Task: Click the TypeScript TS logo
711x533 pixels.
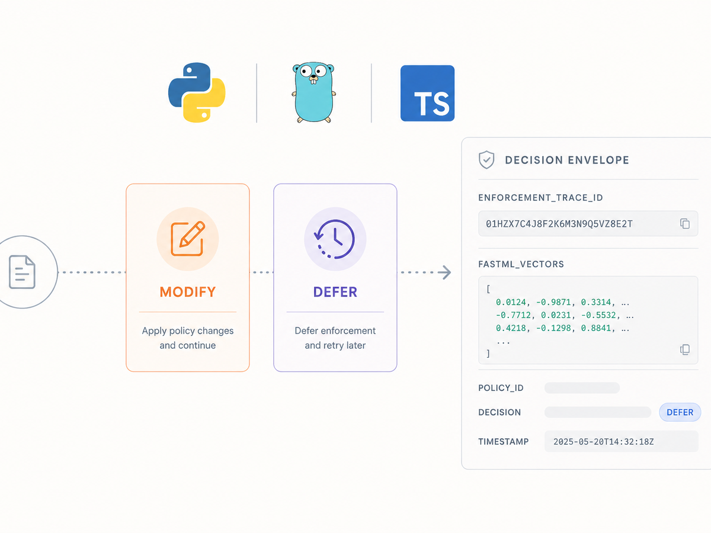Action: point(427,93)
